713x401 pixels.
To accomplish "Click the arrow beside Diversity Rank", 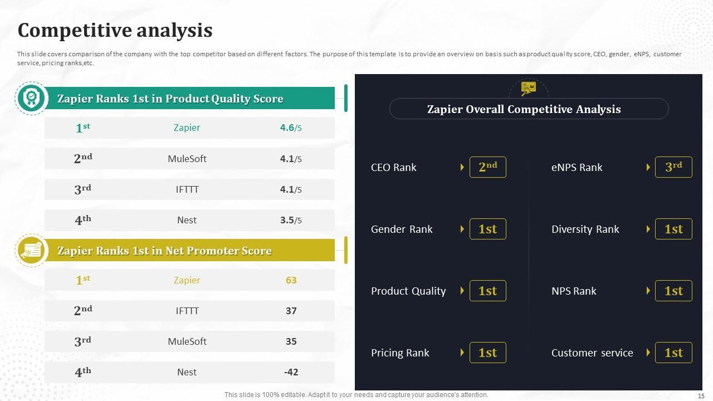I will coord(648,229).
